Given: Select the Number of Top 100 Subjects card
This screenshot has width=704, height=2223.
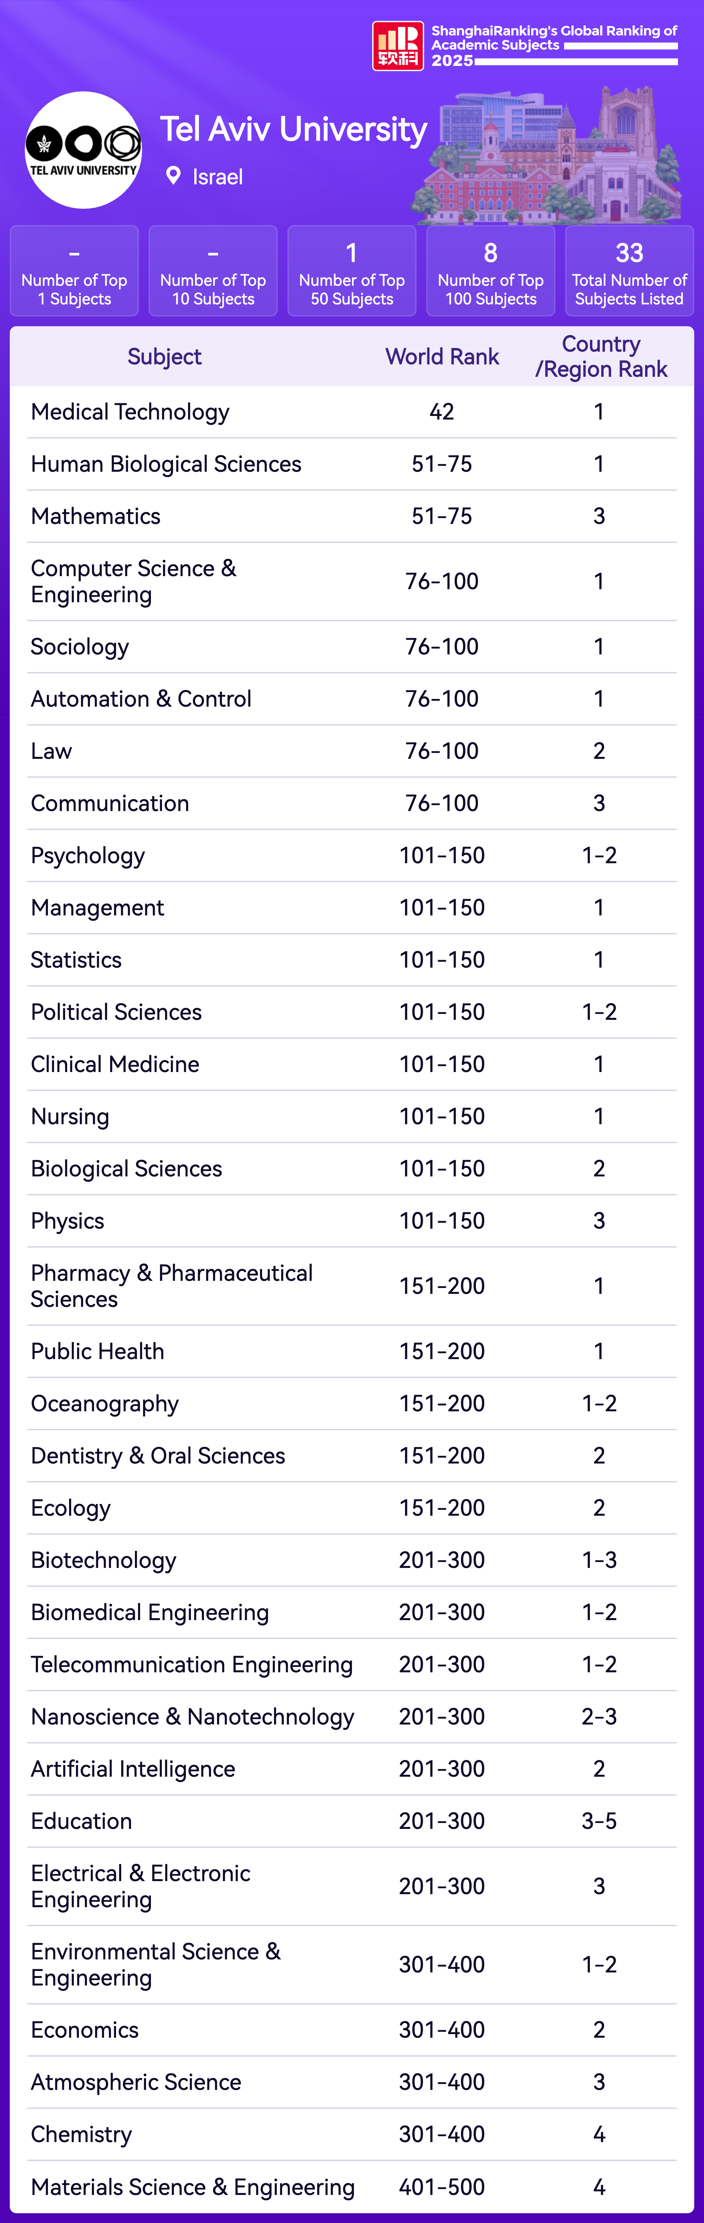Looking at the screenshot, I should tap(490, 271).
